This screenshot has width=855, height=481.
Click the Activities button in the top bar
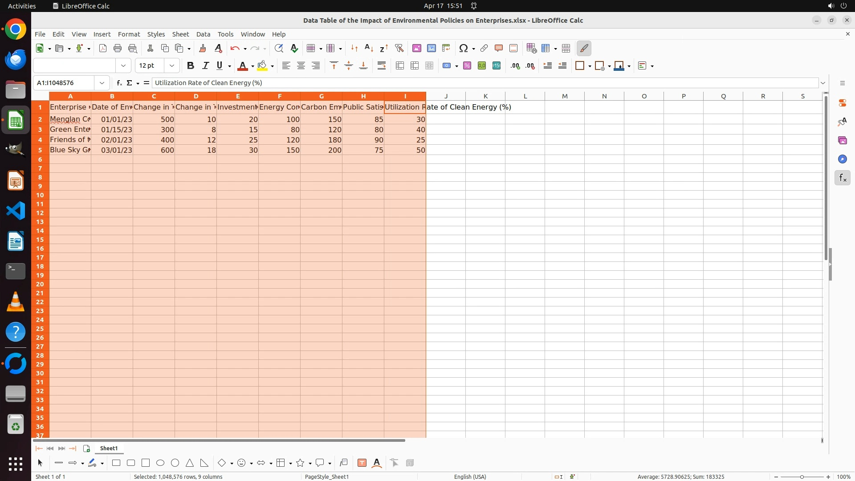(x=22, y=6)
